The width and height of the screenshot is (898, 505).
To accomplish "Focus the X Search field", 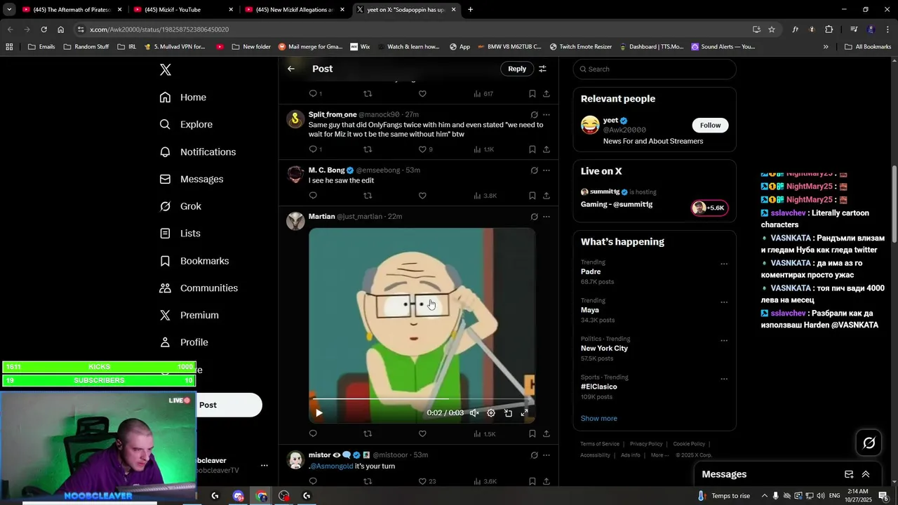I will coord(655,69).
